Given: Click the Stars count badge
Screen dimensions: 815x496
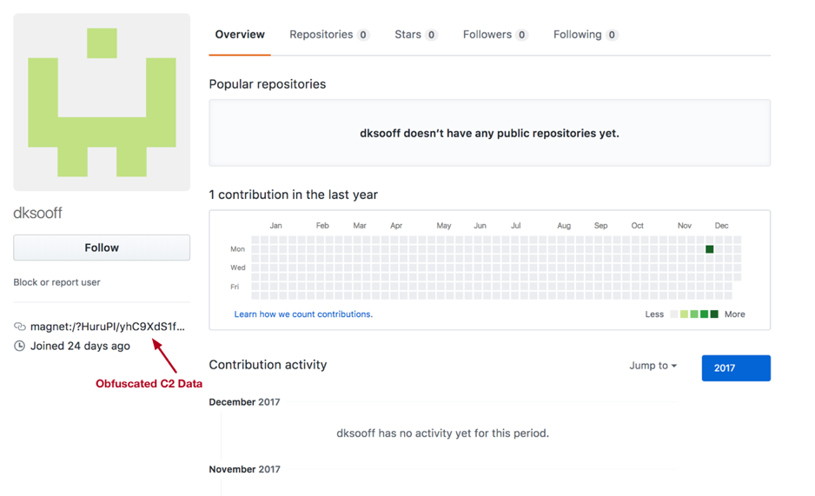Looking at the screenshot, I should [431, 35].
